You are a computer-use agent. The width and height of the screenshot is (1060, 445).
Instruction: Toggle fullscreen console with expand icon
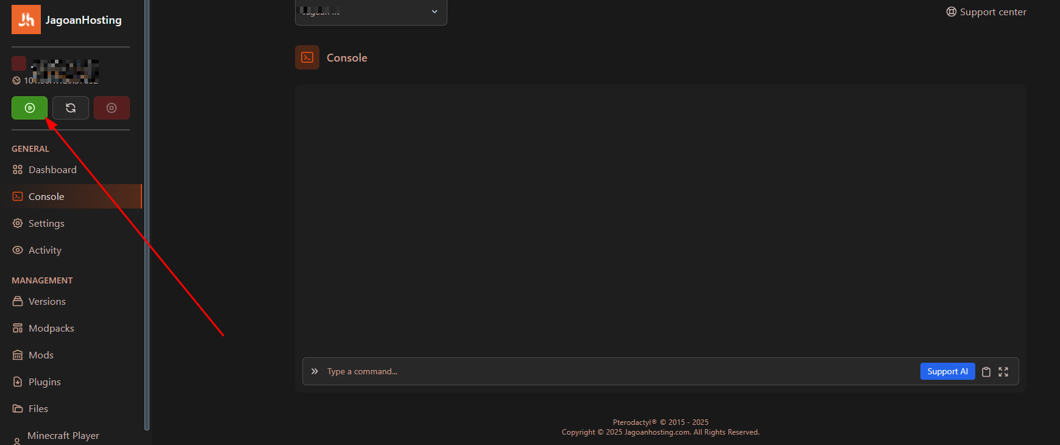(x=1003, y=372)
